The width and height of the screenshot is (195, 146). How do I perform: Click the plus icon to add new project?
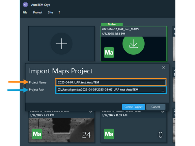(x=62, y=44)
